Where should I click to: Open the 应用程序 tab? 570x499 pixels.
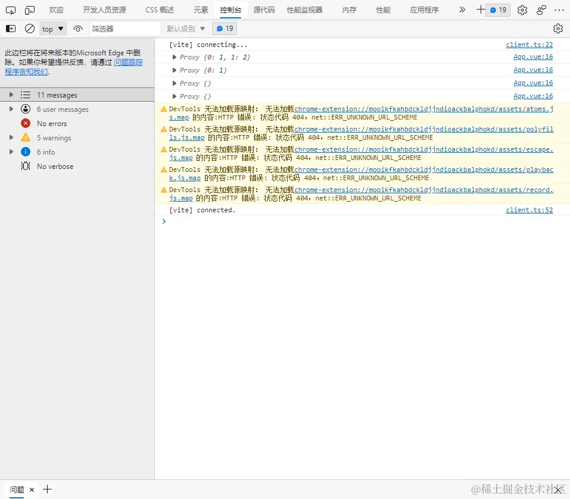pyautogui.click(x=424, y=10)
